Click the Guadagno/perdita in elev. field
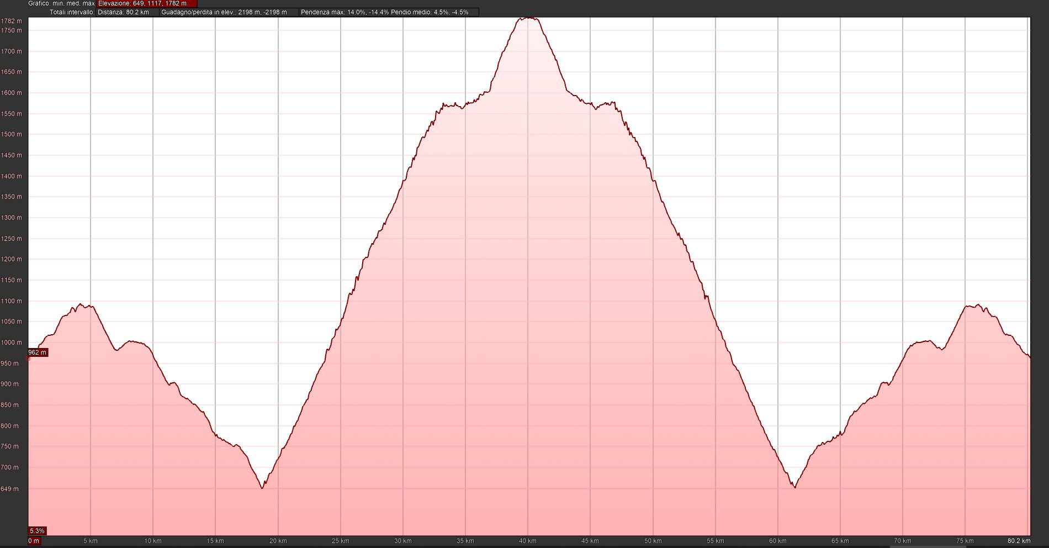The width and height of the screenshot is (1049, 548). point(229,12)
